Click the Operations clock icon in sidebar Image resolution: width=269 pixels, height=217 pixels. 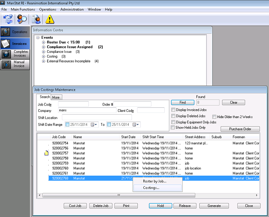[x=6, y=32]
